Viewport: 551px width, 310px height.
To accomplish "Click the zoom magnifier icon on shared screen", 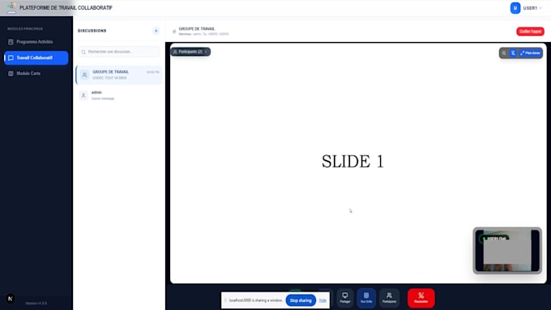I will pyautogui.click(x=504, y=53).
